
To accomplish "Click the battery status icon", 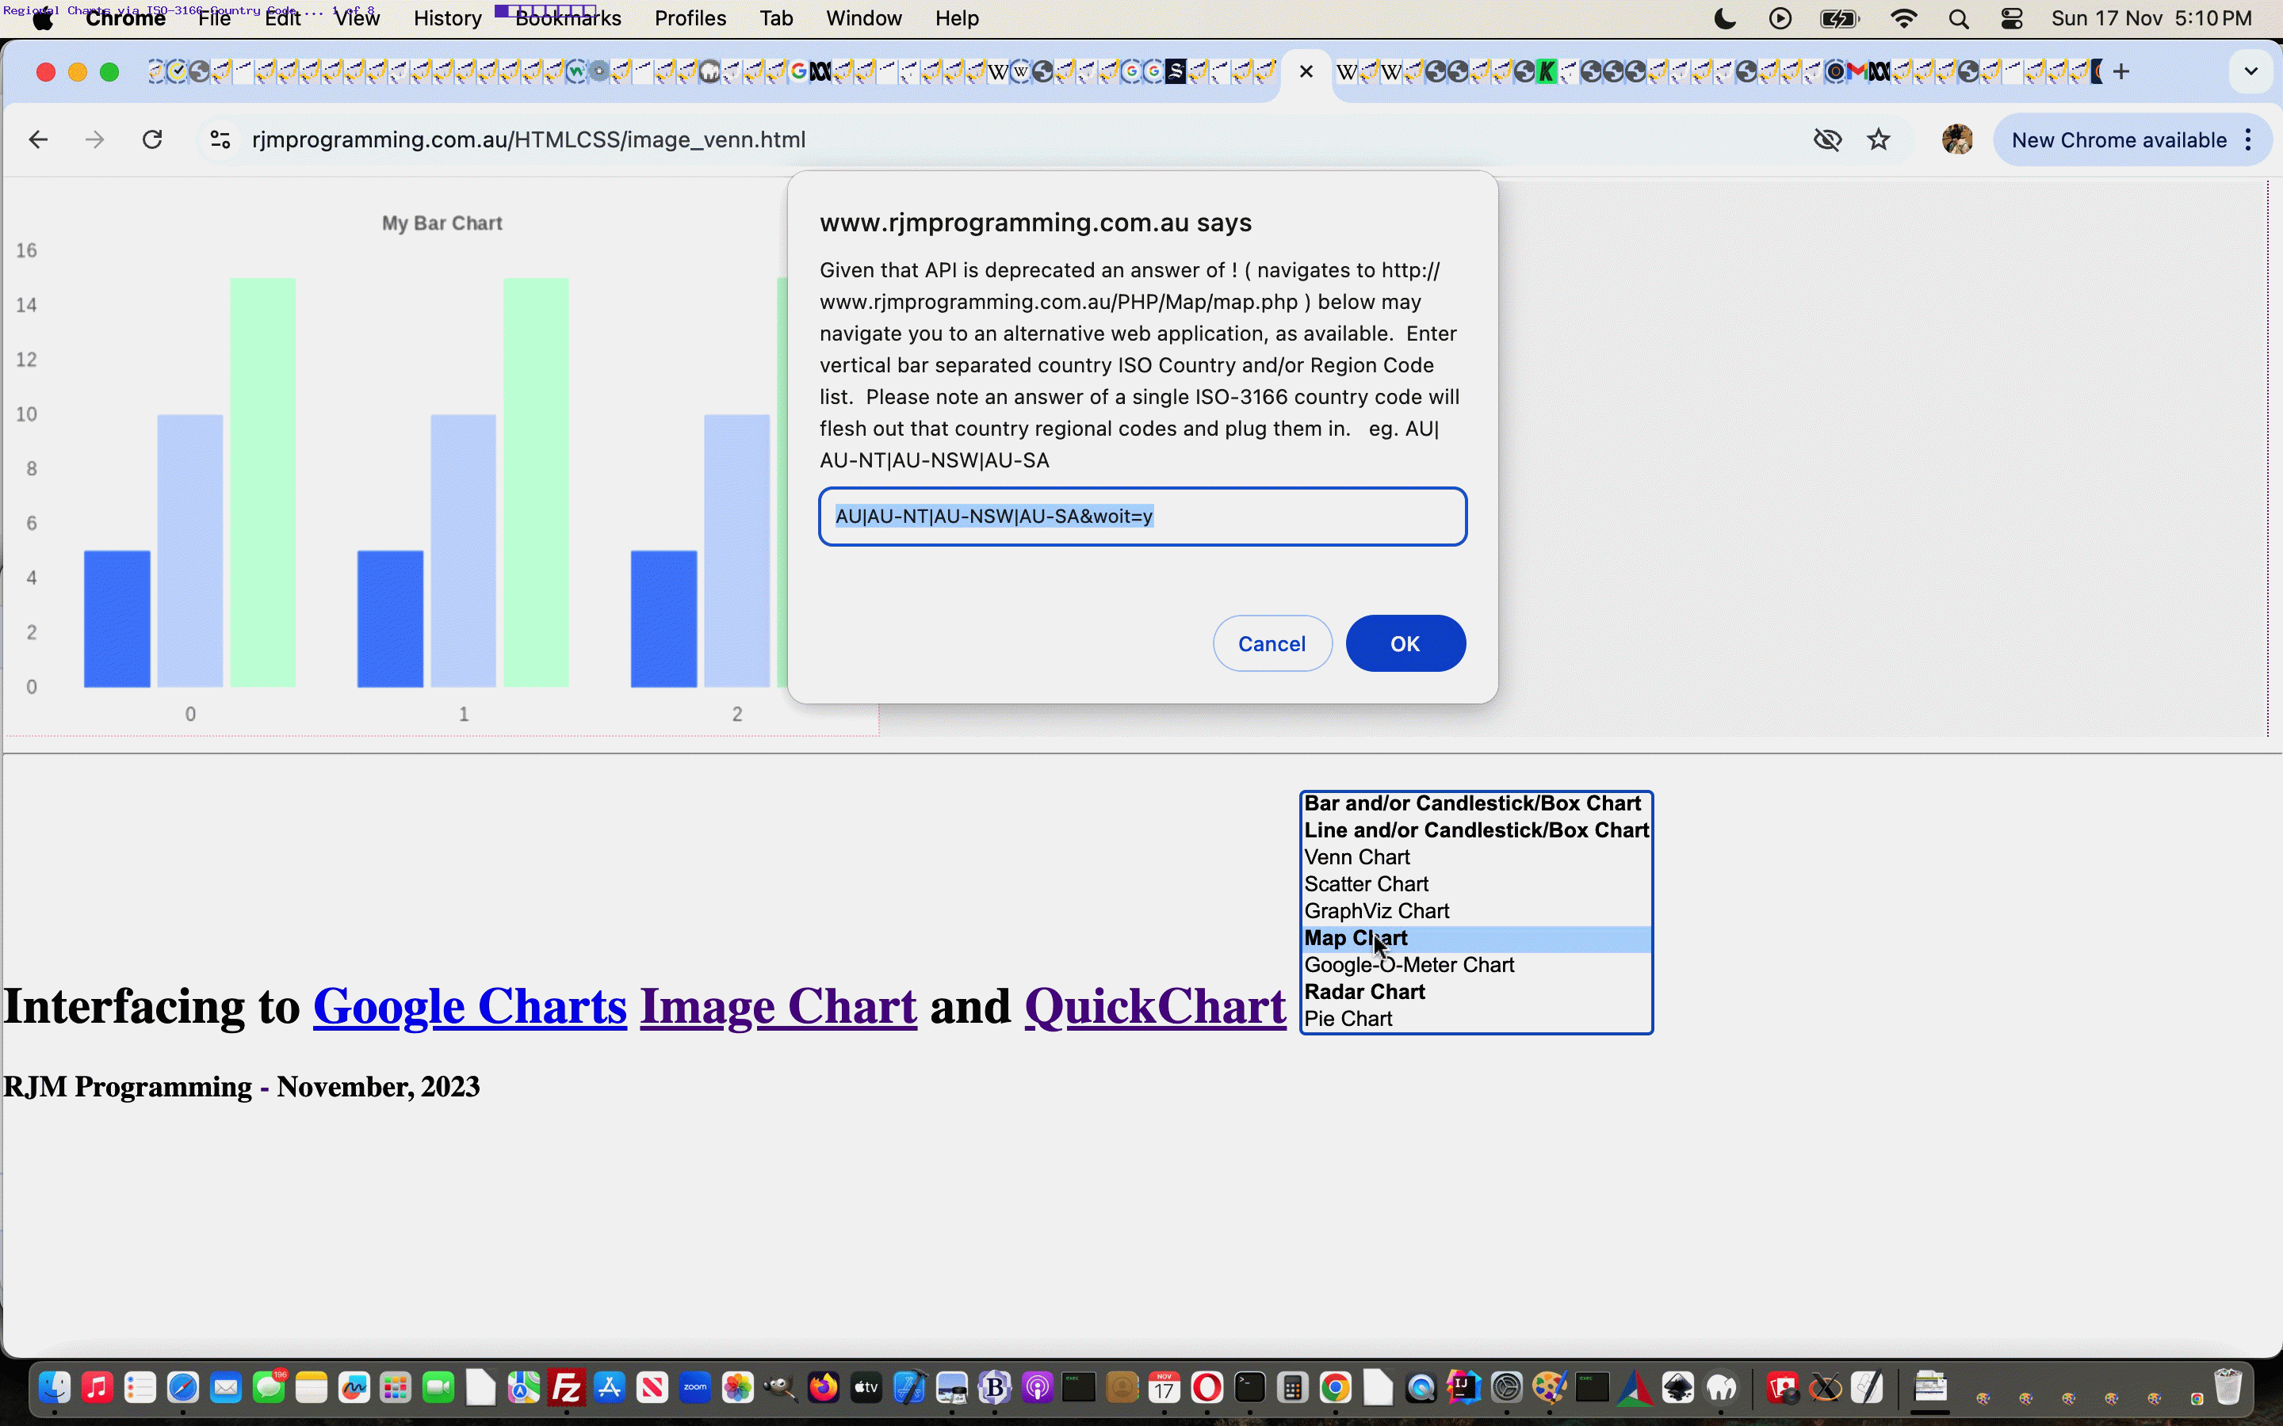I will tap(1838, 18).
